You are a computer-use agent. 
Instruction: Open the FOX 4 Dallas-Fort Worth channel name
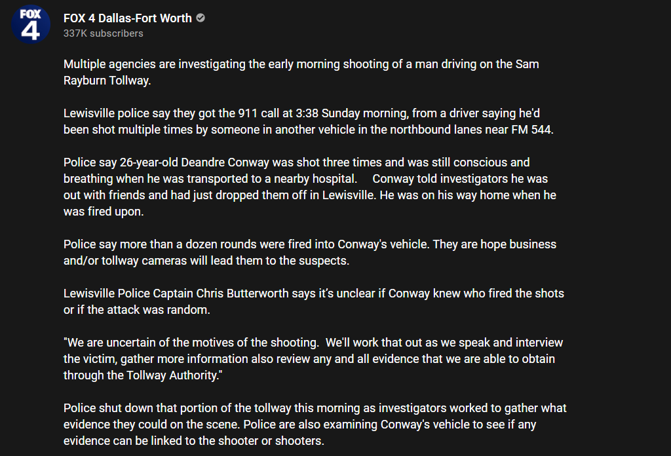point(128,18)
